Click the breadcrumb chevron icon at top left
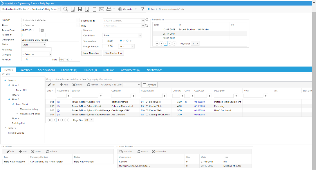 pos(2,3)
